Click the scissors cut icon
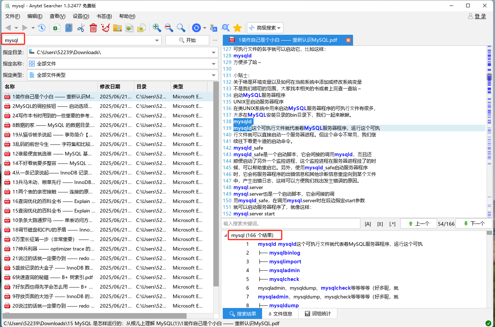 [x=81, y=28]
